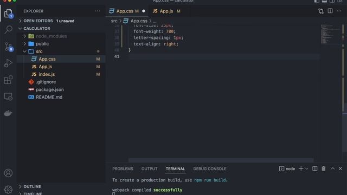The height and width of the screenshot is (195, 347).
Task: Open the launch profile dropdown arrow
Action: click(306, 169)
